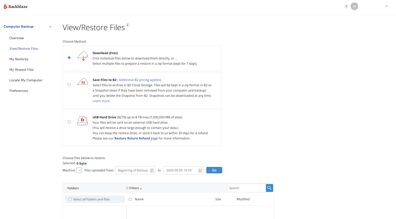Click the Learn more link
Image resolution: width=396 pixels, height=219 pixels.
[101, 101]
